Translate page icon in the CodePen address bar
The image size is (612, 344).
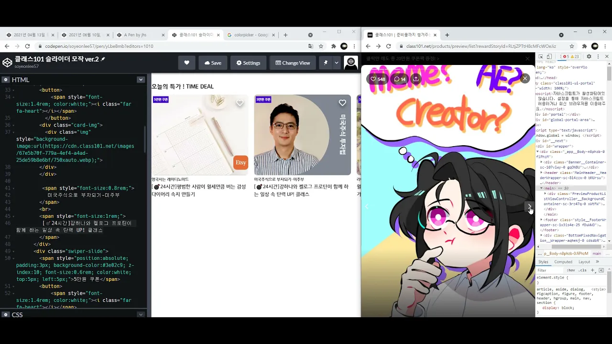[311, 46]
